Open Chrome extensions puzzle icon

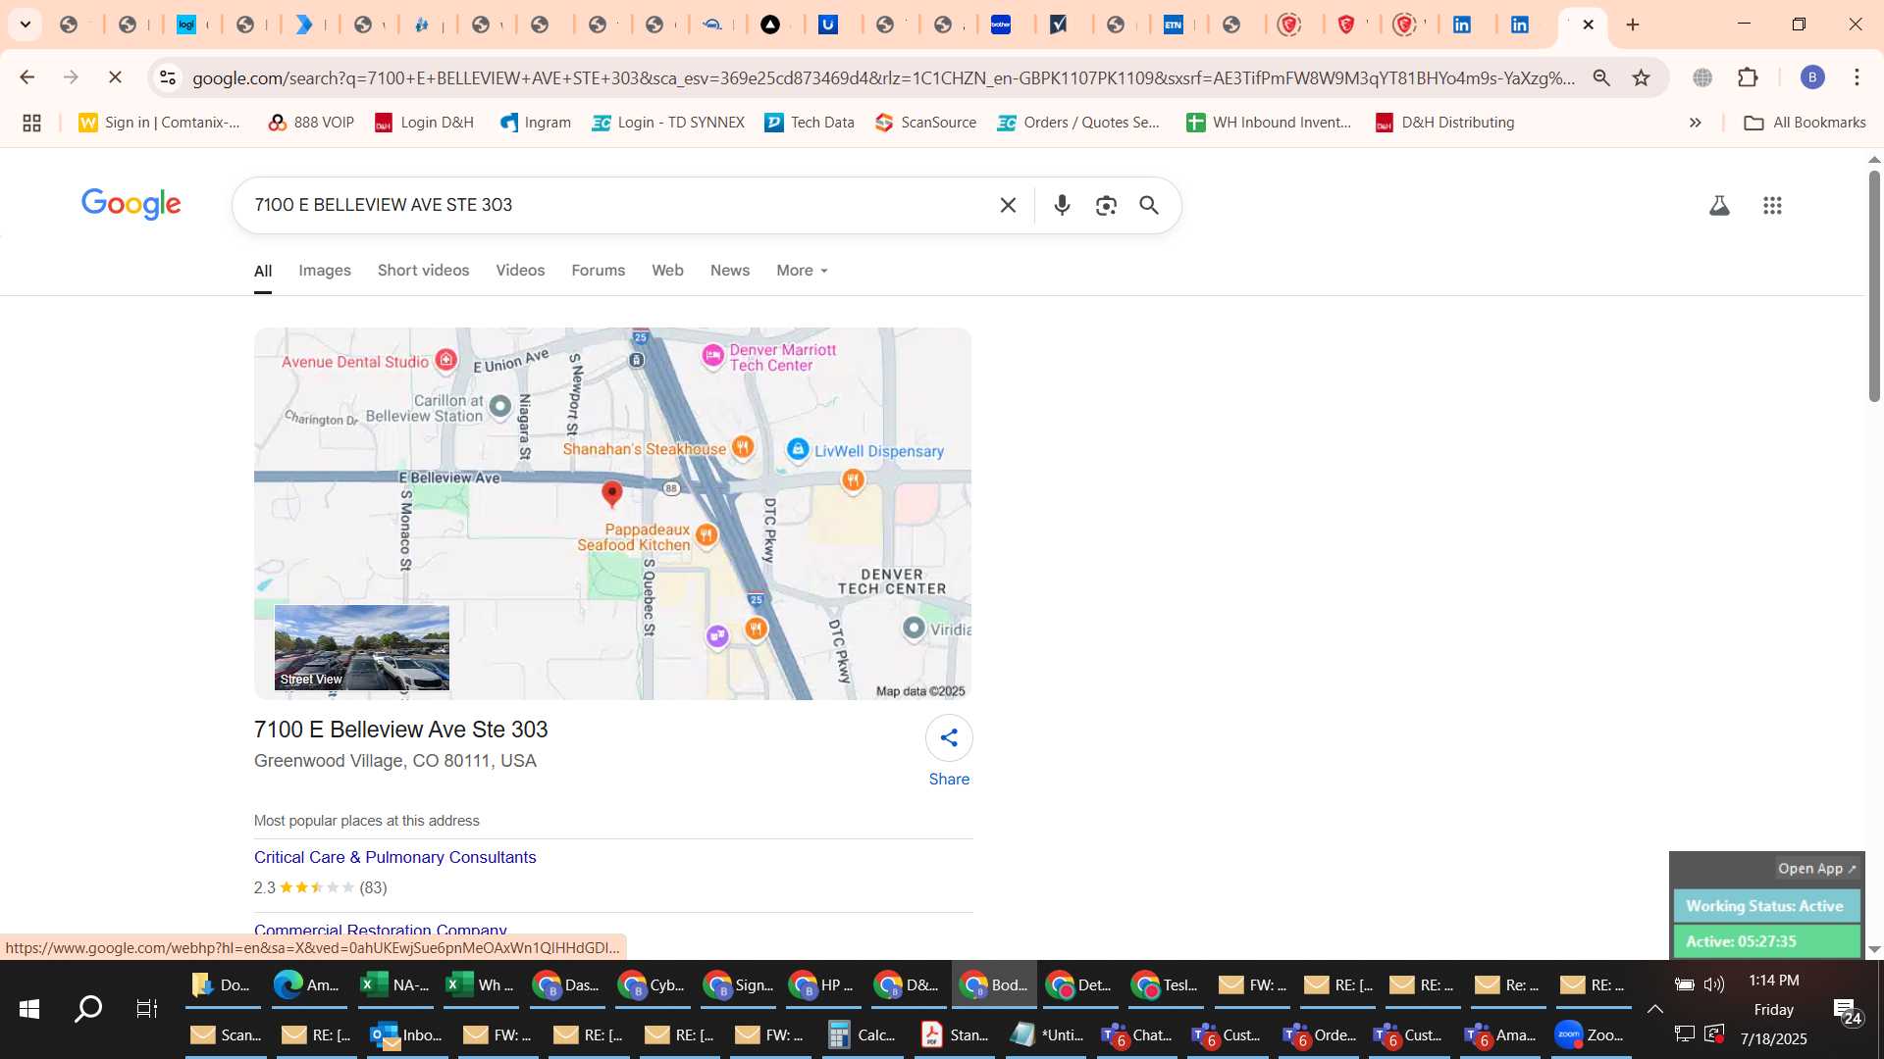(1748, 77)
